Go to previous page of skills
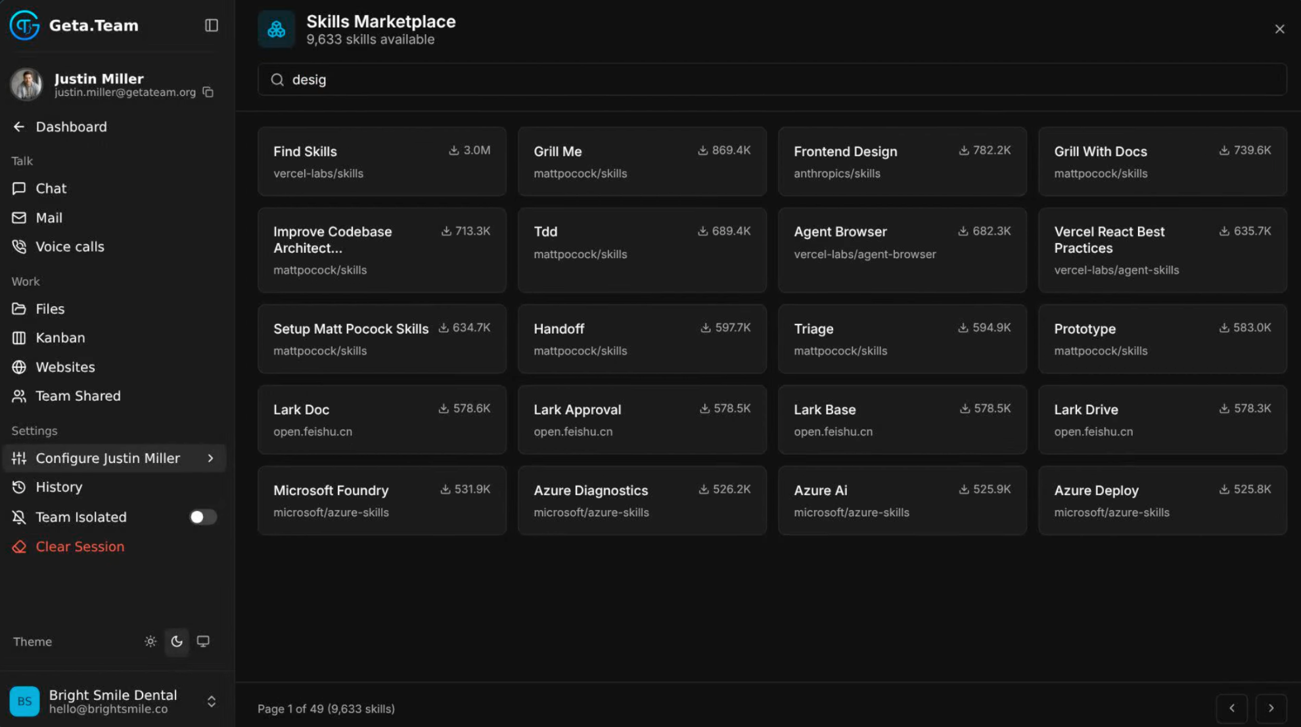 1232,708
